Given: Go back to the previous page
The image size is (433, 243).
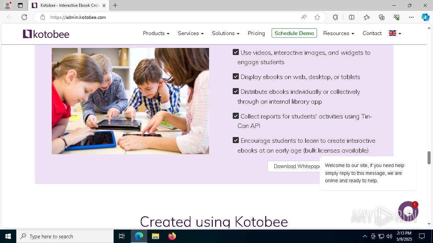Looking at the screenshot, I should 9,17.
